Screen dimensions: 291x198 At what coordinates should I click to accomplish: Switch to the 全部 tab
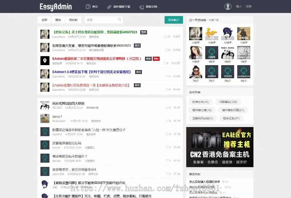[44, 20]
